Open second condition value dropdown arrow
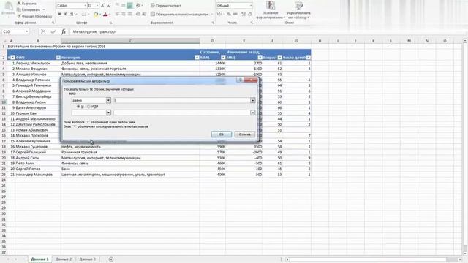The image size is (468, 263). [x=253, y=113]
